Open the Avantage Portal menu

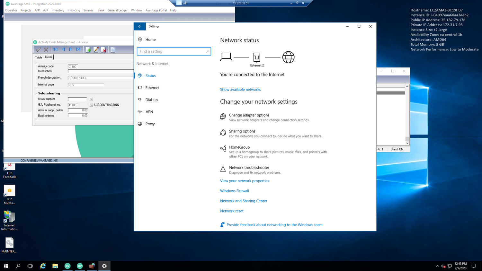point(156,10)
